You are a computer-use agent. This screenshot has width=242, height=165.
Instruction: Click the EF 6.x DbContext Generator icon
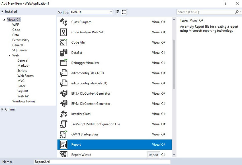tap(63, 103)
